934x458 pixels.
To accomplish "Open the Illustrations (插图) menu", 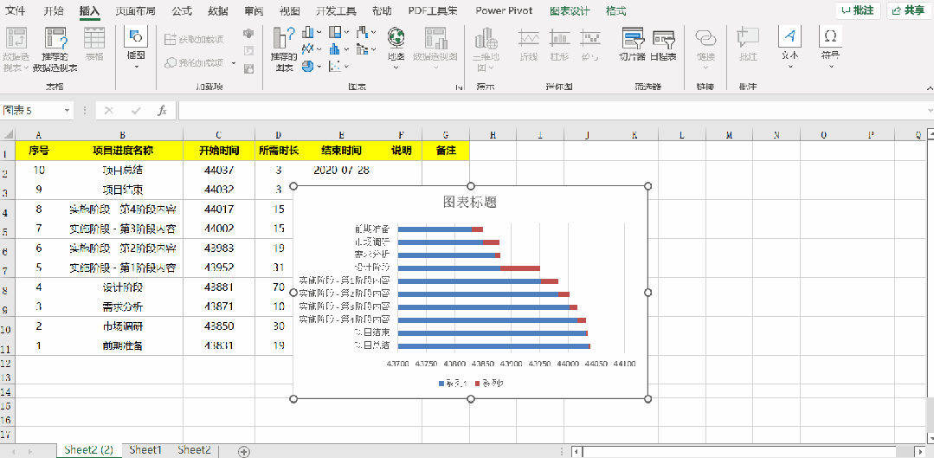I will [137, 48].
